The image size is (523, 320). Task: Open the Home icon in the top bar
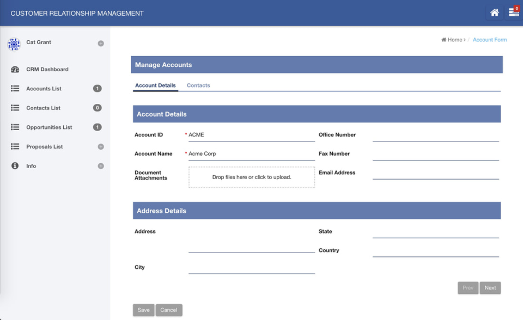point(494,12)
